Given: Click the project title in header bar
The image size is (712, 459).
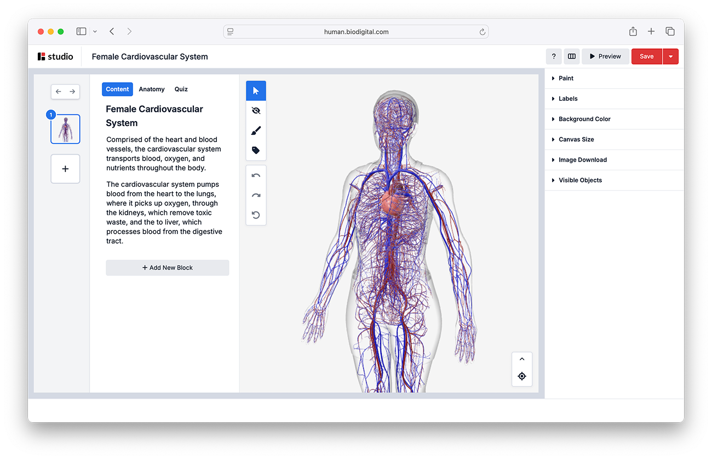Looking at the screenshot, I should [x=150, y=56].
